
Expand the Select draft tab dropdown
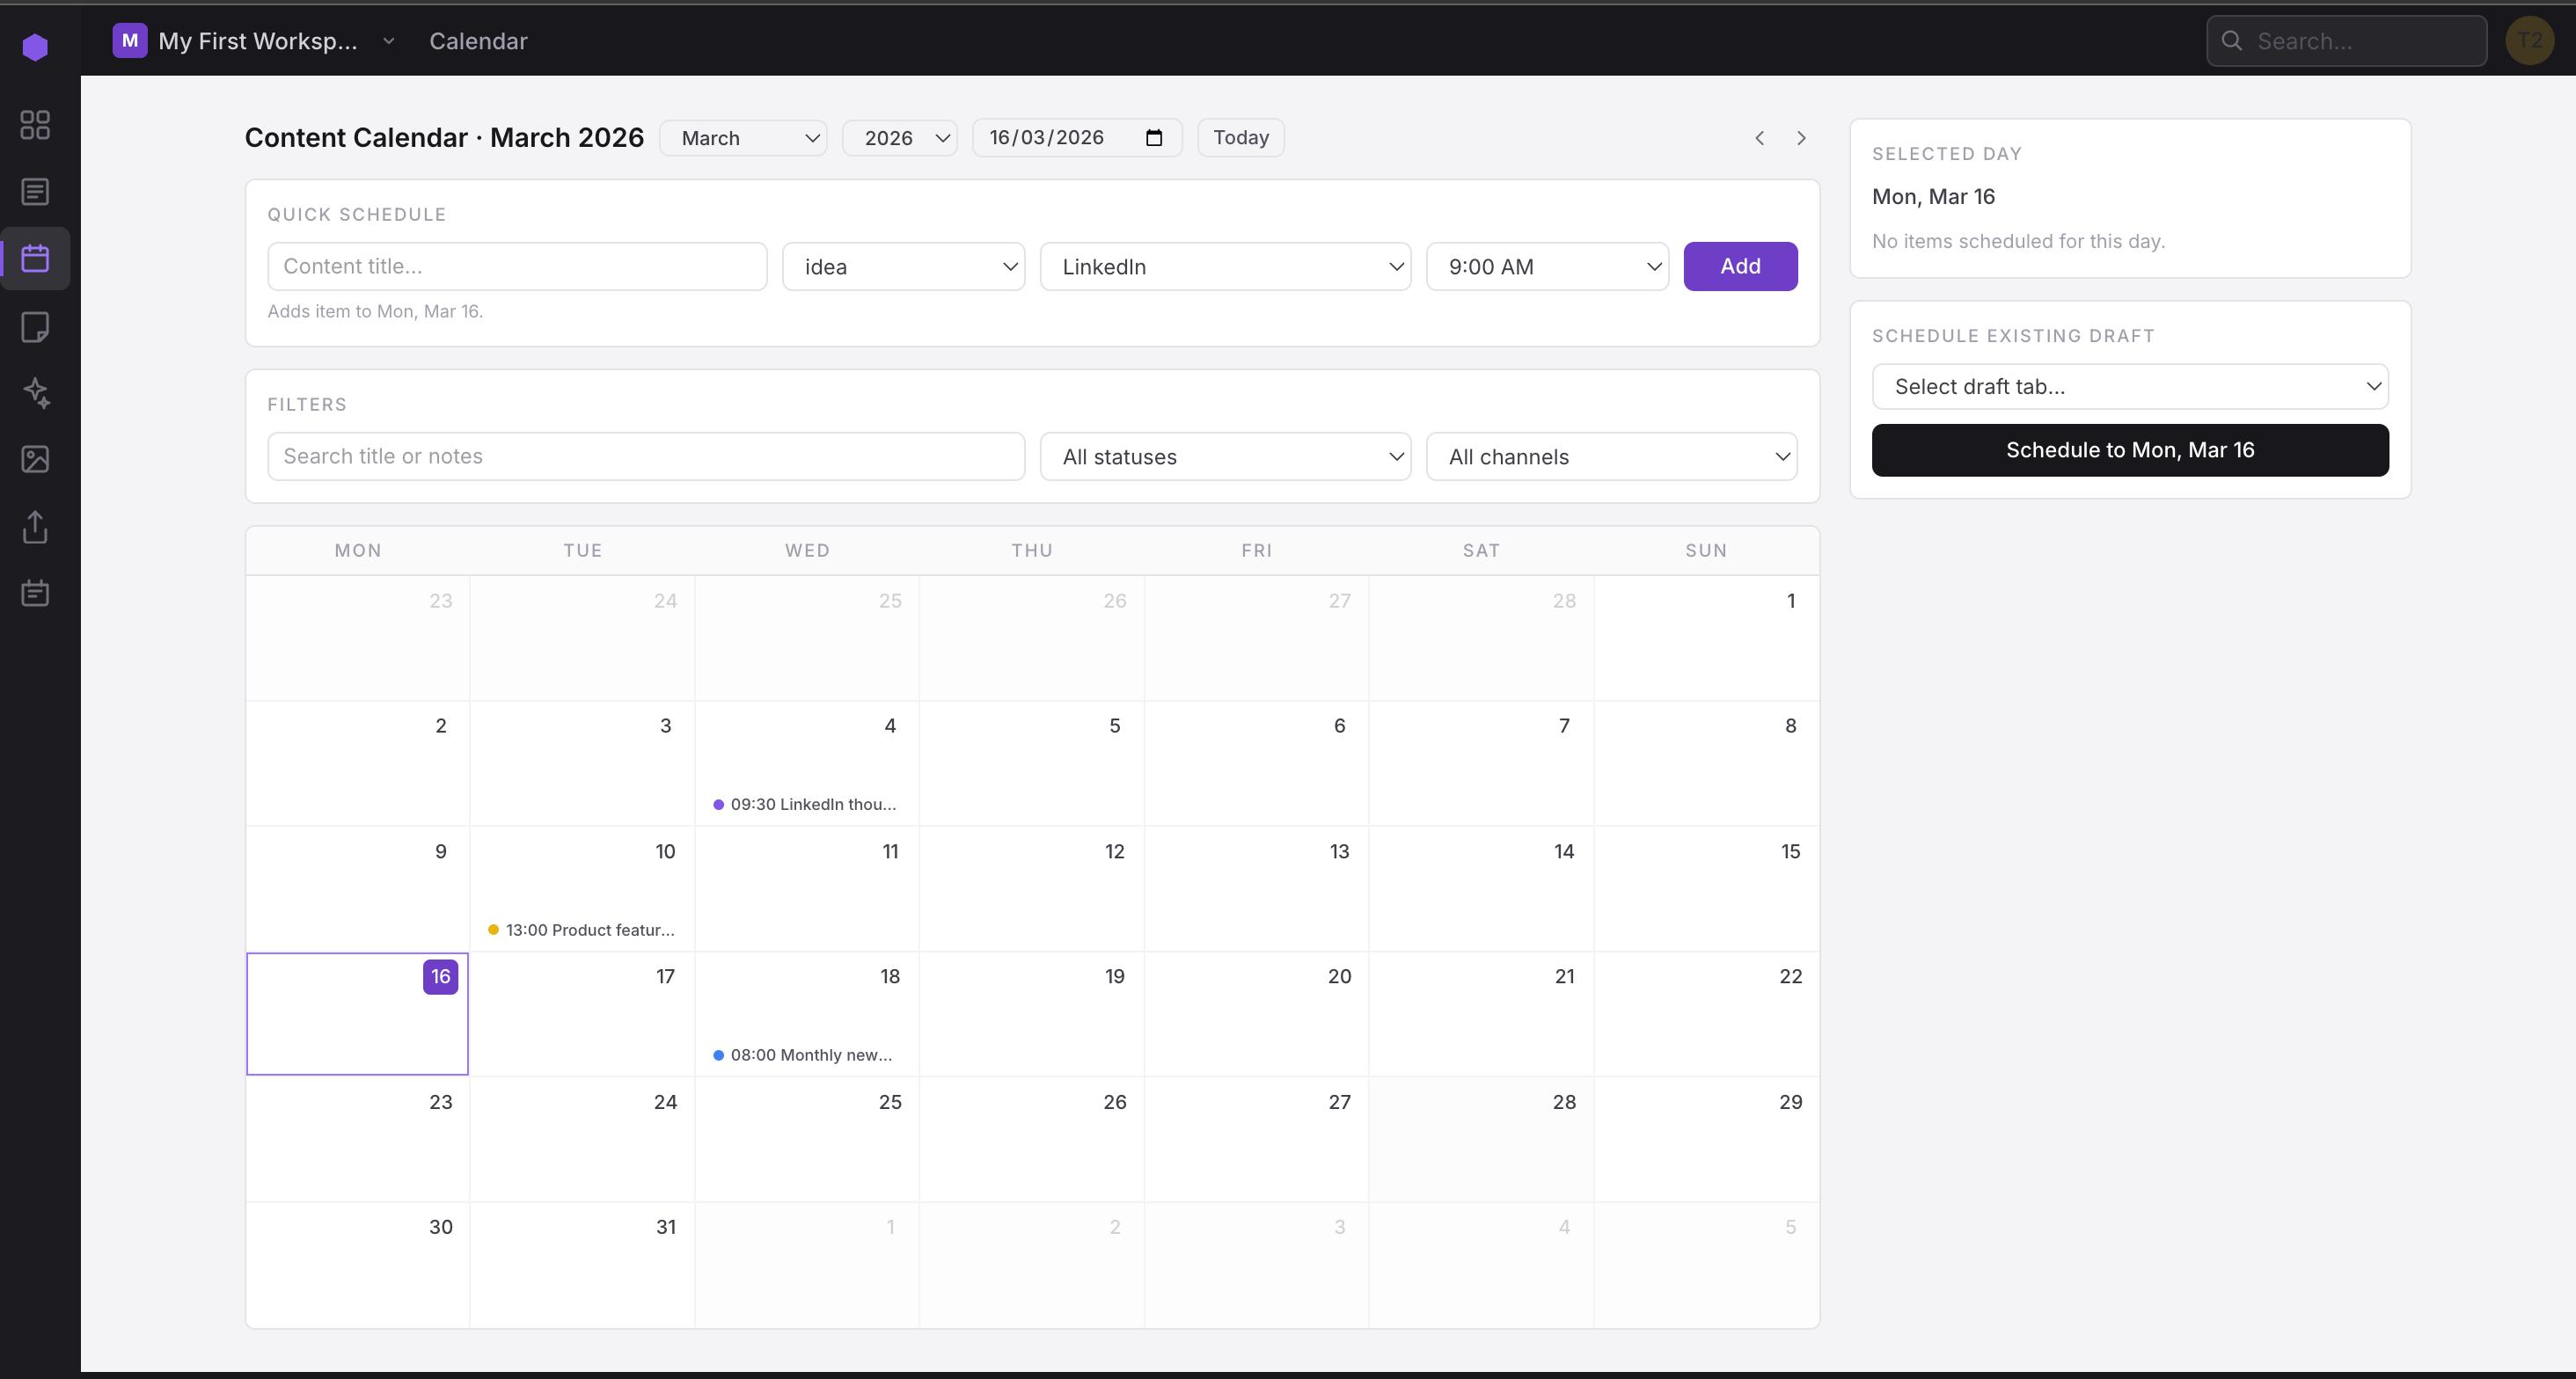coord(2130,386)
